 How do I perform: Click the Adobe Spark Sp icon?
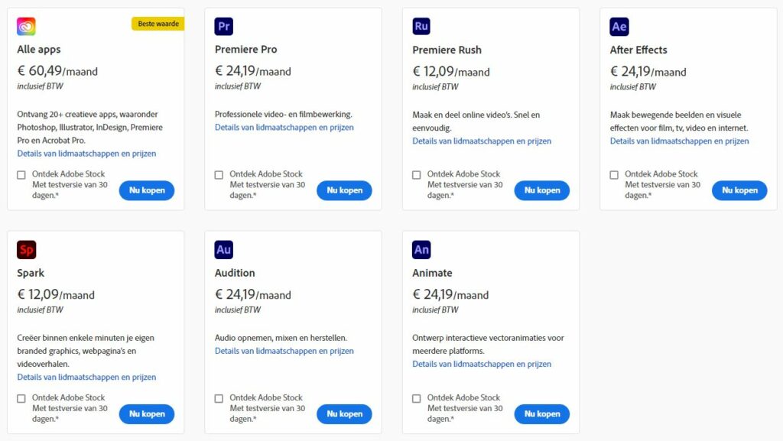click(x=26, y=250)
